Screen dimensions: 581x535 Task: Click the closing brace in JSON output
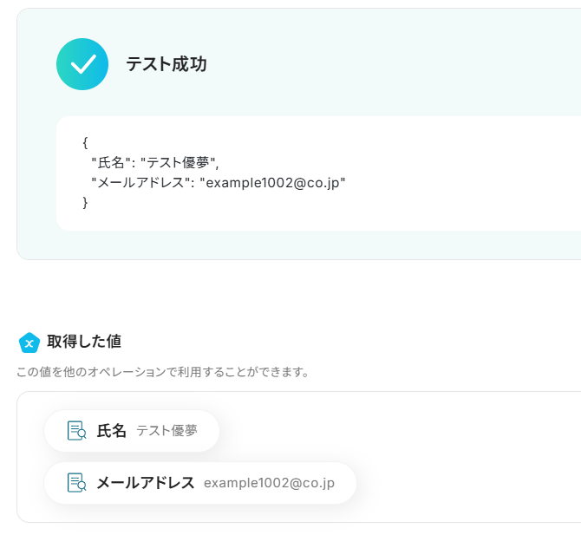[85, 202]
